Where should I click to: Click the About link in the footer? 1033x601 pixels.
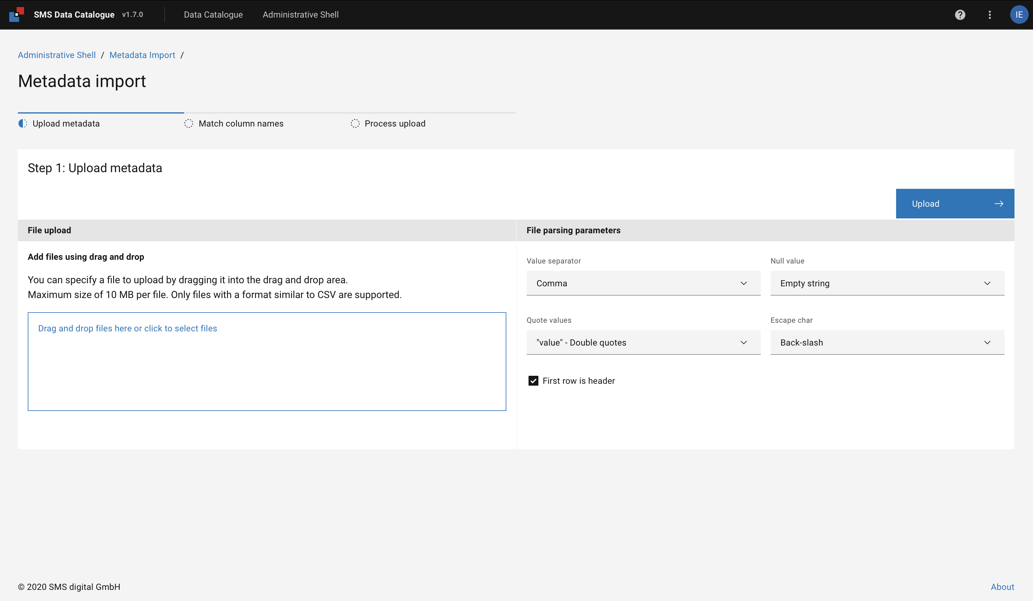1002,586
